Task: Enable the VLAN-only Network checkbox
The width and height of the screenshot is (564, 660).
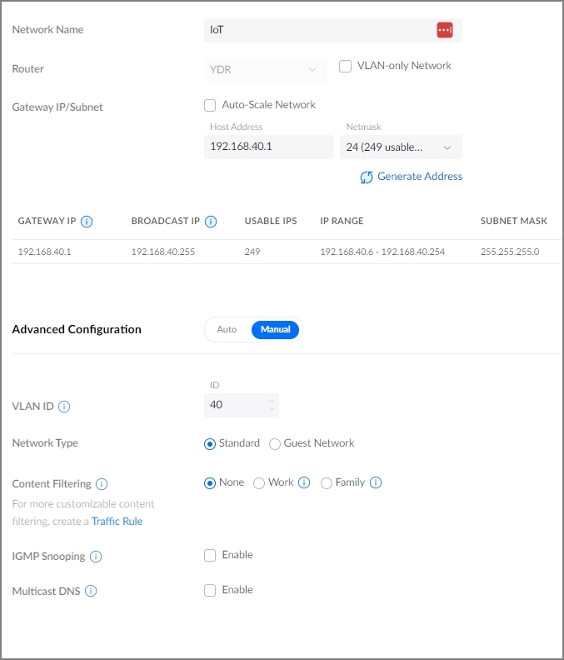Action: (345, 67)
